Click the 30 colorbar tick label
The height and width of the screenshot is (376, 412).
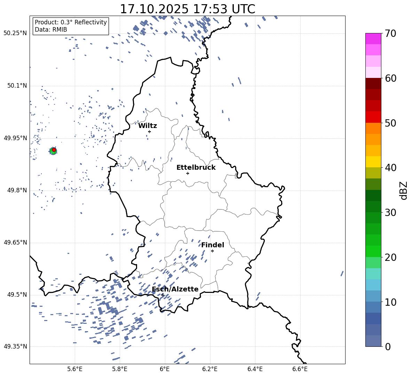point(390,213)
